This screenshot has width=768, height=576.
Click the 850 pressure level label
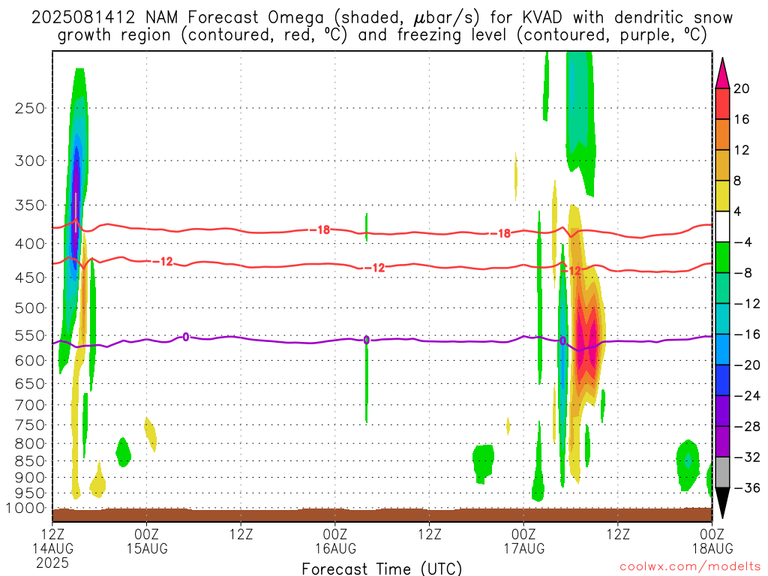pos(30,461)
